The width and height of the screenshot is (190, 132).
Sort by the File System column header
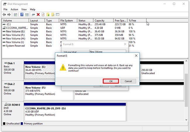[68, 20]
